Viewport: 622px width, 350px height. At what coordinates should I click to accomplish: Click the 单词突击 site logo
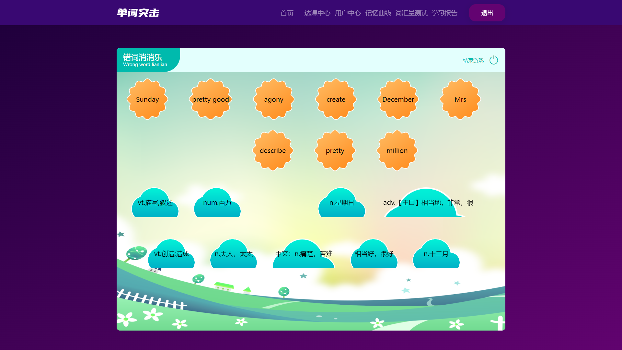pos(138,13)
